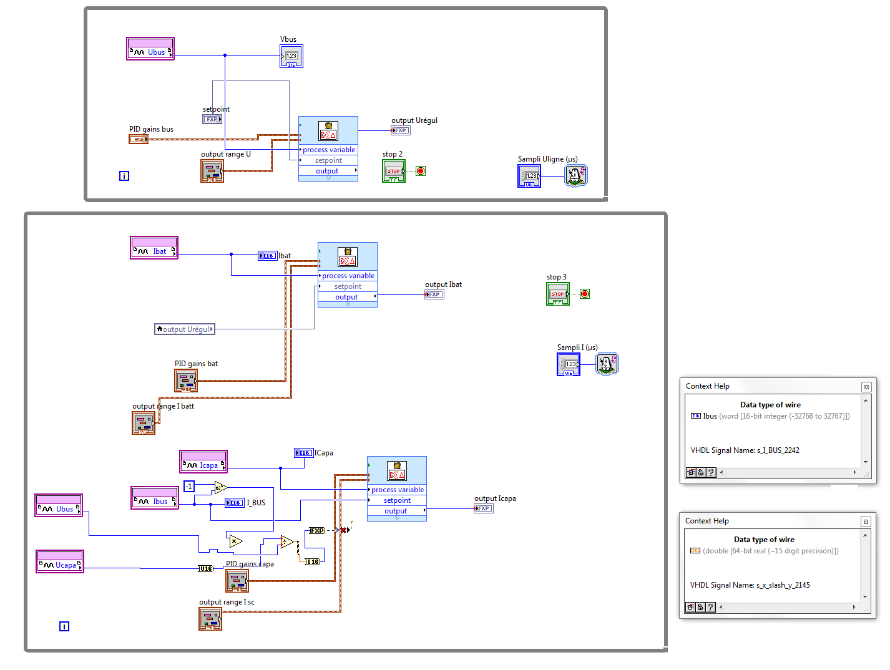Select the Icapa FPGA I/O node
Screen dimensions: 890x670
(203, 462)
